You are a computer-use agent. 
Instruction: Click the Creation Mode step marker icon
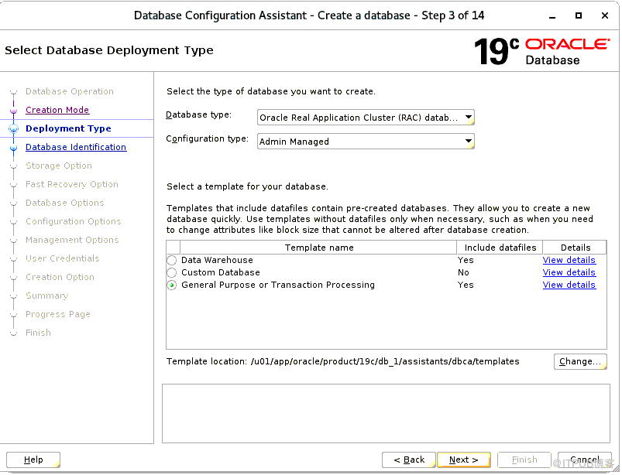point(13,111)
